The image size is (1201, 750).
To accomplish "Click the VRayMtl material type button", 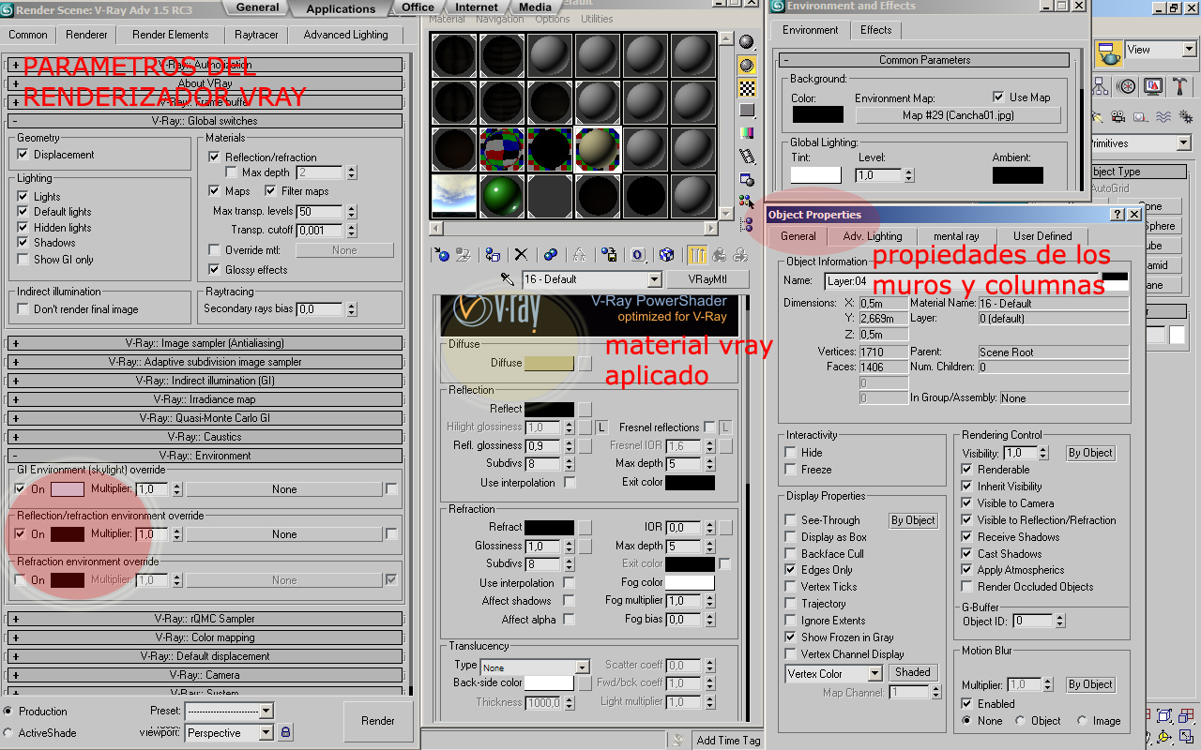I will point(707,279).
